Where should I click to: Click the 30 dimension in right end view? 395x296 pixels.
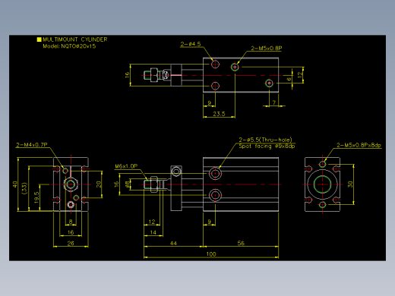tap(350, 184)
